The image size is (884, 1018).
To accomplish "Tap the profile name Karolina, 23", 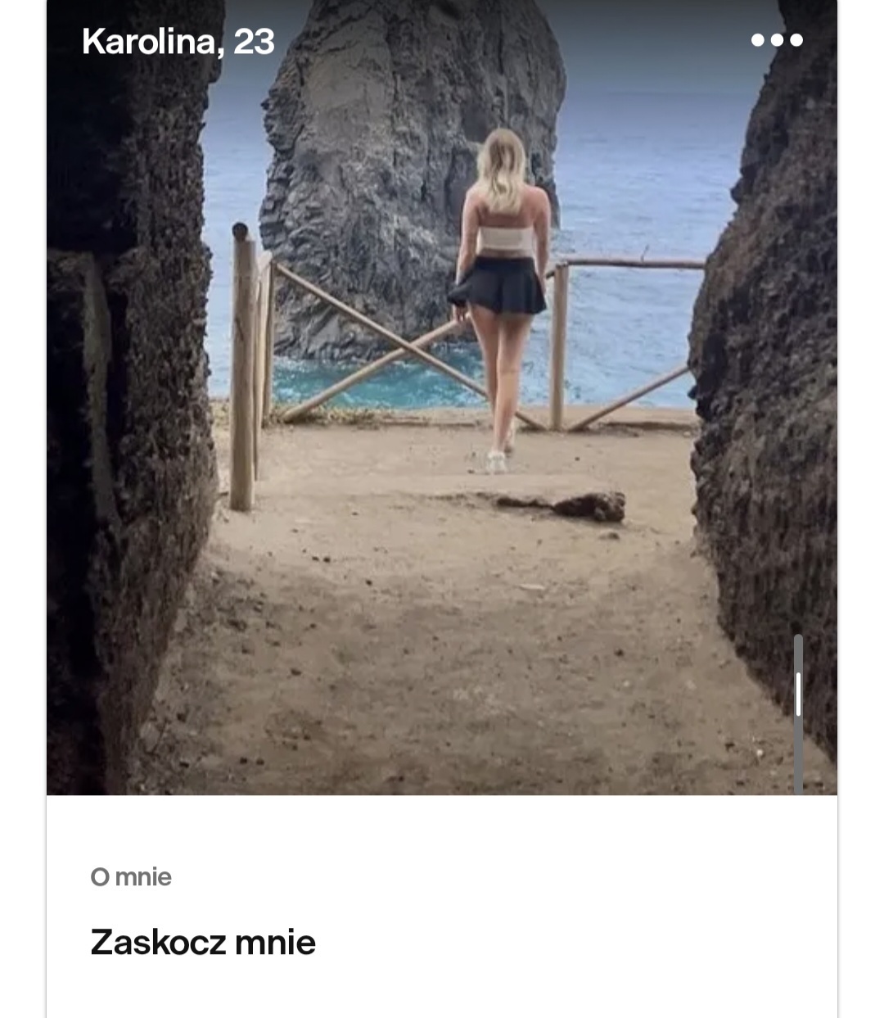I will point(178,42).
